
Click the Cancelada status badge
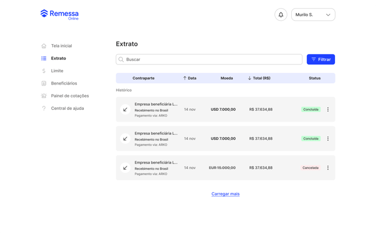(x=310, y=167)
